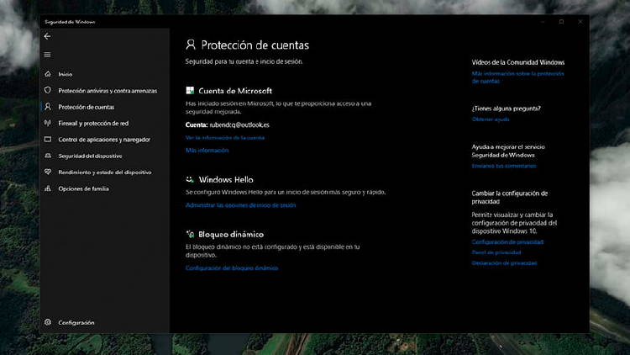
Task: Click the Bloqueo dinámico heading
Action: point(231,234)
